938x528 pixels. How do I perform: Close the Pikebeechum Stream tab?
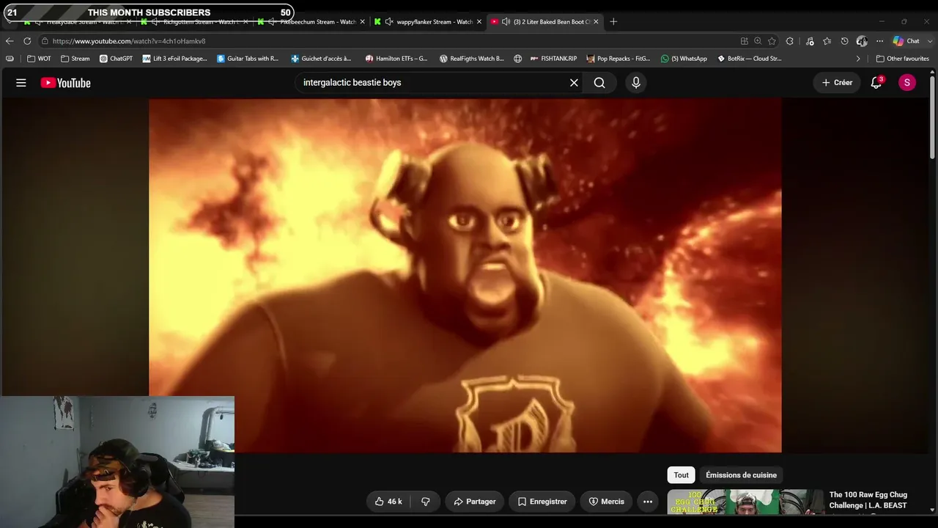tap(362, 22)
